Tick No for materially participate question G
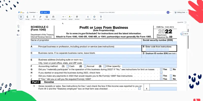 click(x=171, y=69)
